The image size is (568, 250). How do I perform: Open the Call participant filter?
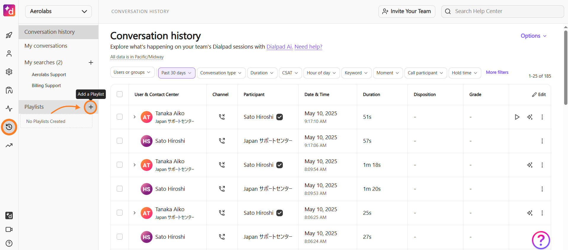click(426, 73)
